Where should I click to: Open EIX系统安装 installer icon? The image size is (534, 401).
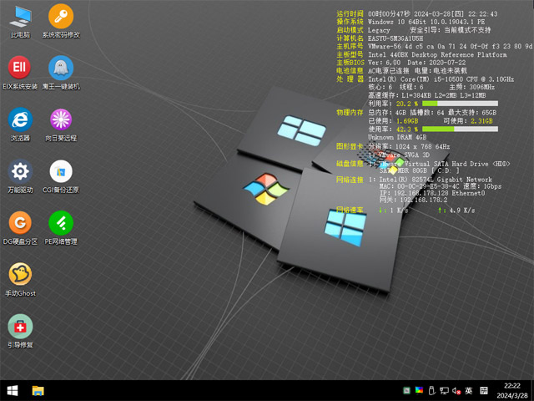tap(20, 73)
